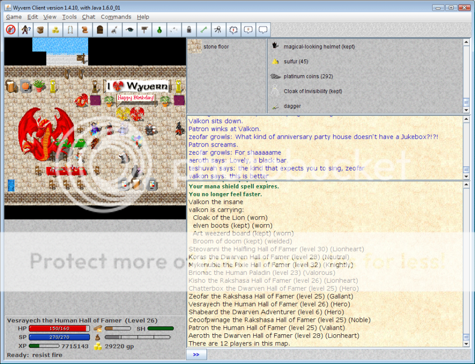Click 'Ready: resist fire' status text
Screen dimensions: 475x364
pyautogui.click(x=34, y=355)
